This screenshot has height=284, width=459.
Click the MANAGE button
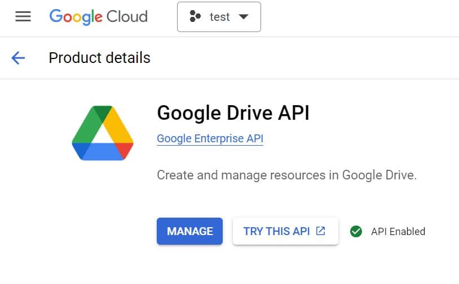point(189,231)
